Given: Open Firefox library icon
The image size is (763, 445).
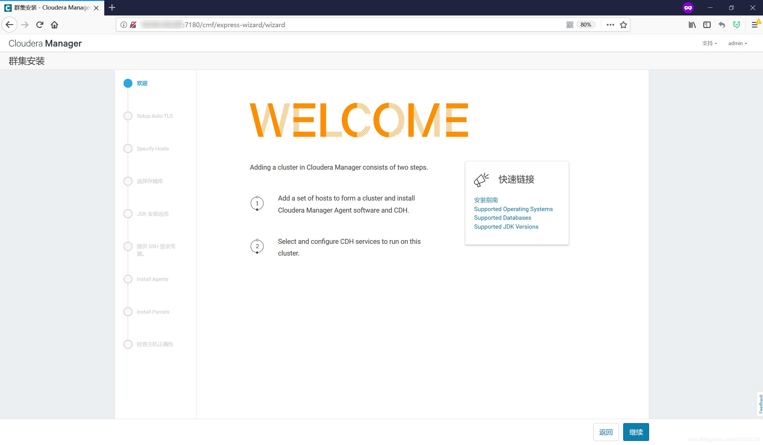Looking at the screenshot, I should [x=692, y=25].
